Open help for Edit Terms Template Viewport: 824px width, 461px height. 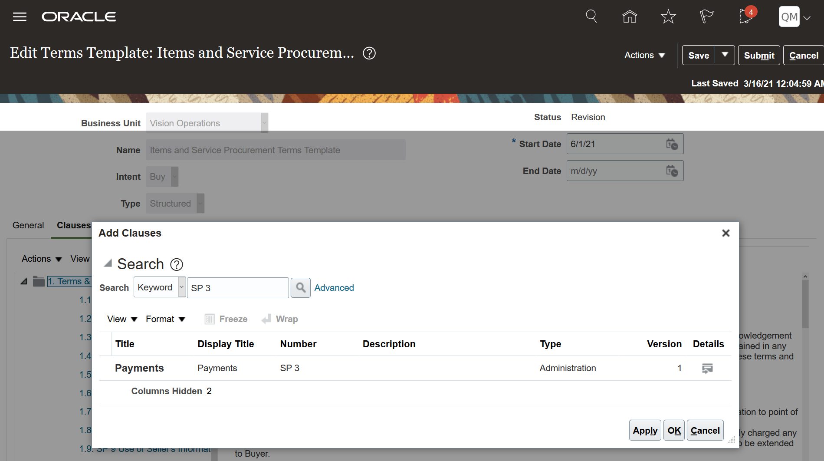369,53
